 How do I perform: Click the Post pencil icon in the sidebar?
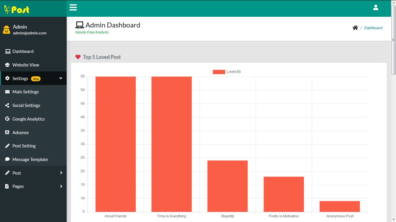coord(7,173)
